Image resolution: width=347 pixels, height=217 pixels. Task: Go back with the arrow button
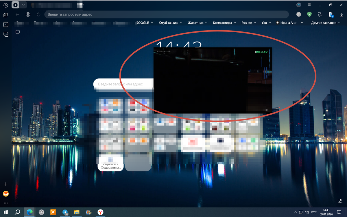17,14
